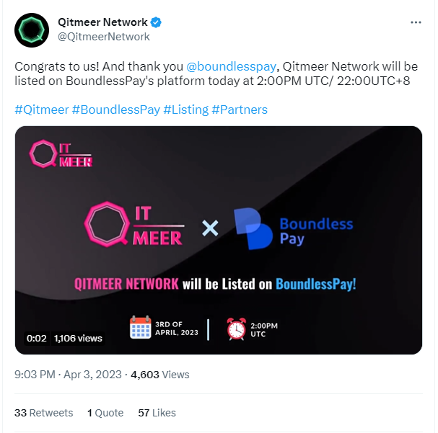The height and width of the screenshot is (433, 438).
Task: Select the #Qitmeer hashtag
Action: click(41, 110)
